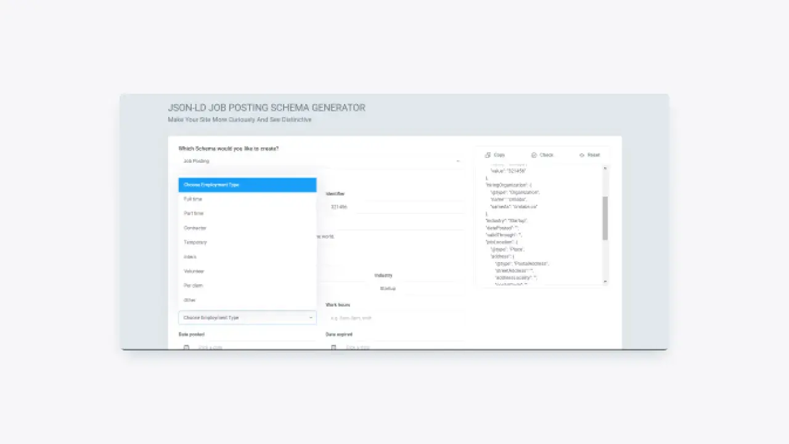Select Full time from employment list
Image resolution: width=789 pixels, height=444 pixels.
click(x=193, y=199)
